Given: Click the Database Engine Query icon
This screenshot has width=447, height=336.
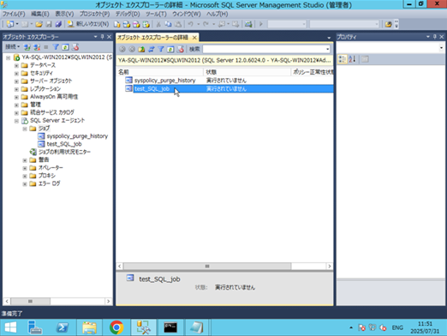Looking at the screenshot, I should (x=116, y=24).
